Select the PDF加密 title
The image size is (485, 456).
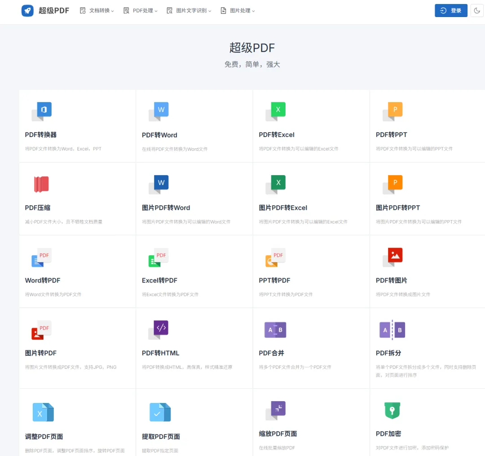point(388,434)
